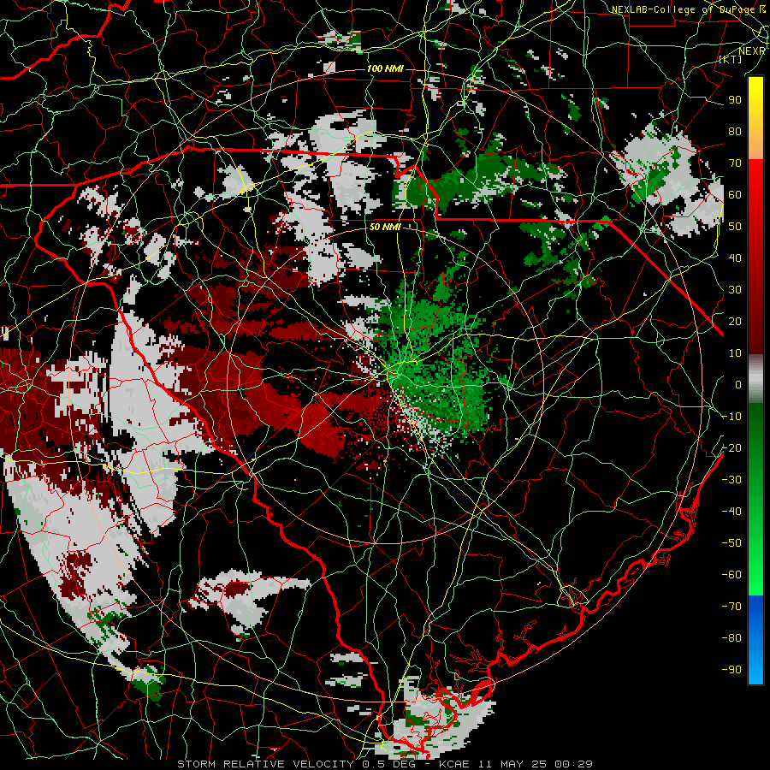Click the 0.5 DEG elevation angle text
This screenshot has height=770, width=770.
coord(388,764)
